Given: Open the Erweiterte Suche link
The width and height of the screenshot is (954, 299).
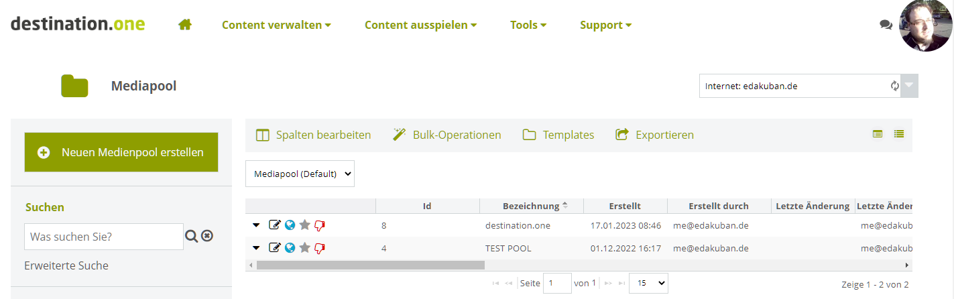Looking at the screenshot, I should click(66, 265).
